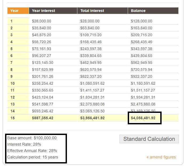Click year 5 year interest $75,161.93
Viewport: 188px width, 168px height.
point(42,49)
